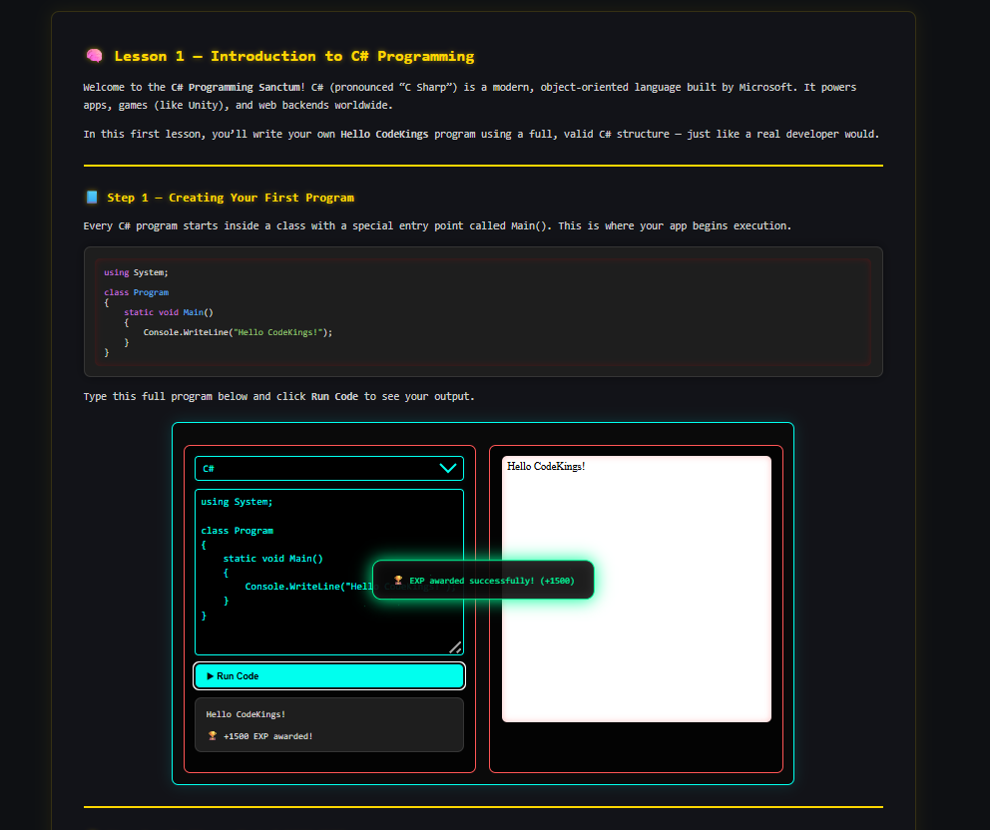Select the example code snippet block

point(482,312)
